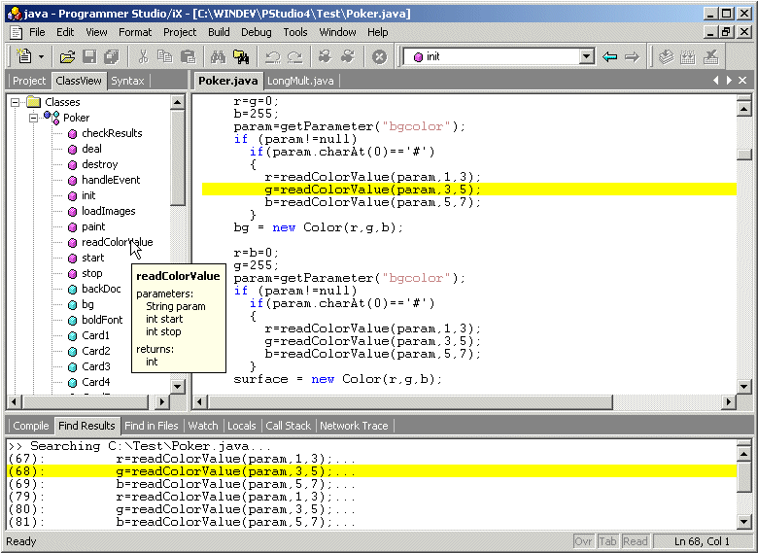Select handleEvent method in tree
The width and height of the screenshot is (758, 553).
(x=111, y=180)
